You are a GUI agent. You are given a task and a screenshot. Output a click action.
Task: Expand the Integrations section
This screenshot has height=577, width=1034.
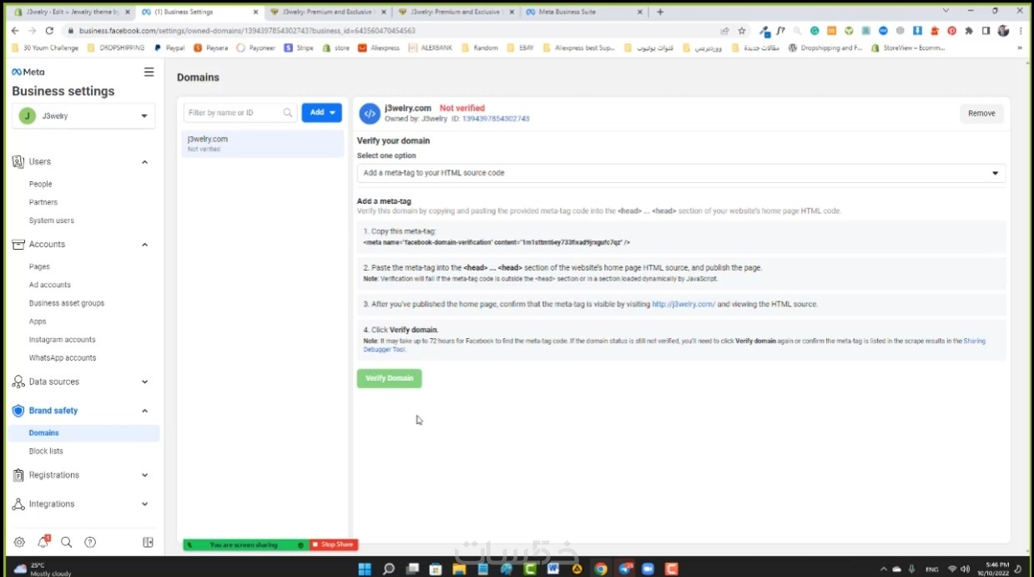144,504
